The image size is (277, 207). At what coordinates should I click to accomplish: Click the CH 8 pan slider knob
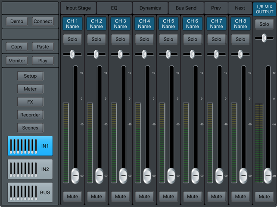point(241,54)
